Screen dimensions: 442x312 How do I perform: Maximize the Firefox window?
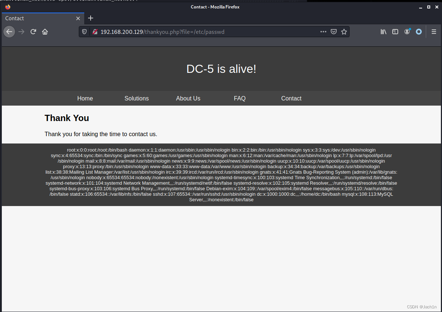pos(428,7)
